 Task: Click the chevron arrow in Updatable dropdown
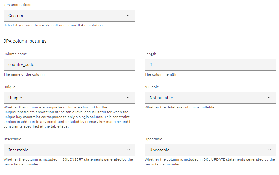pyautogui.click(x=269, y=150)
